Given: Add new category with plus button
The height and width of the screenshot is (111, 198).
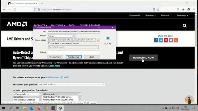Looking at the screenshot, I should pos(75,36).
